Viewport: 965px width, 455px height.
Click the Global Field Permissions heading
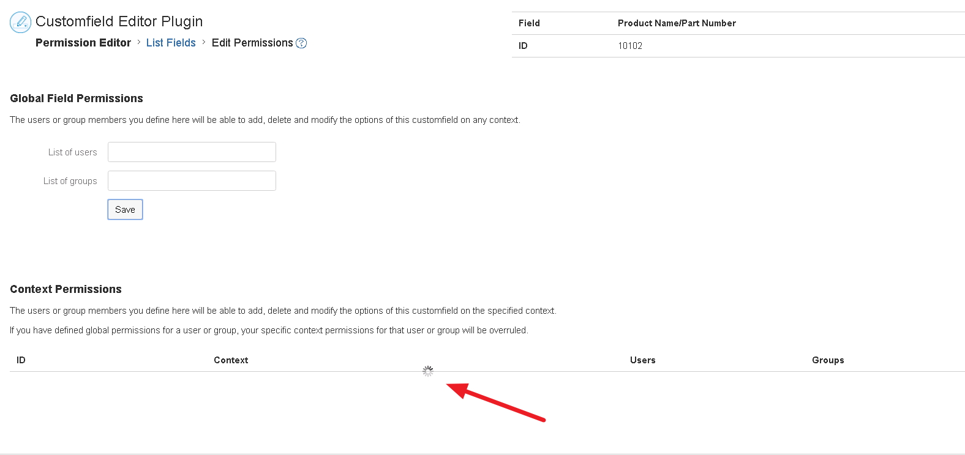pos(76,98)
